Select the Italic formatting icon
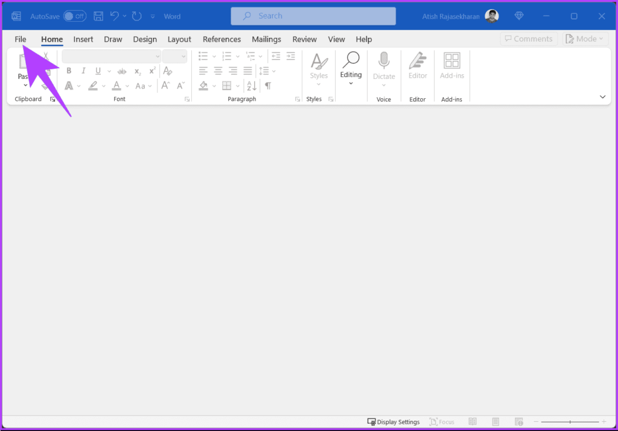The image size is (618, 431). point(83,71)
